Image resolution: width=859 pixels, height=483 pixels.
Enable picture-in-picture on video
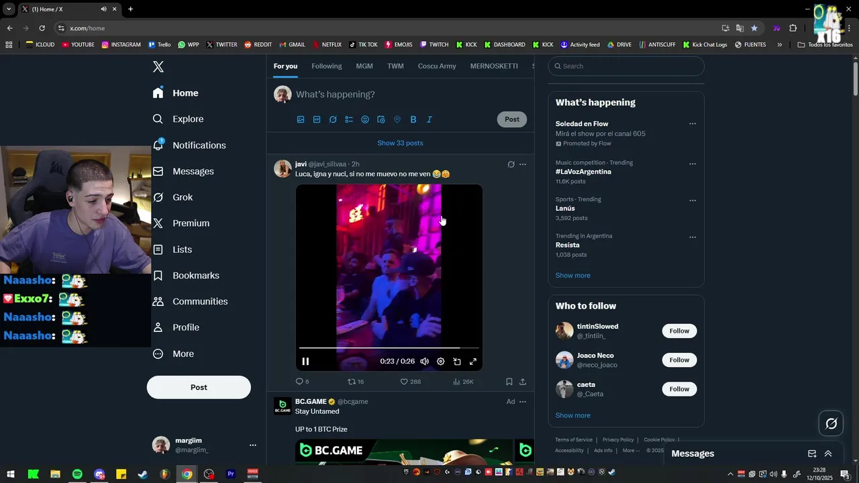457,362
